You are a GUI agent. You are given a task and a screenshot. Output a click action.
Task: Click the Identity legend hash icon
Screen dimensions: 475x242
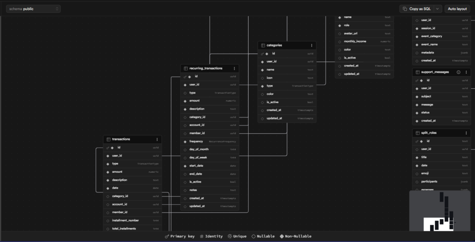[201, 236]
